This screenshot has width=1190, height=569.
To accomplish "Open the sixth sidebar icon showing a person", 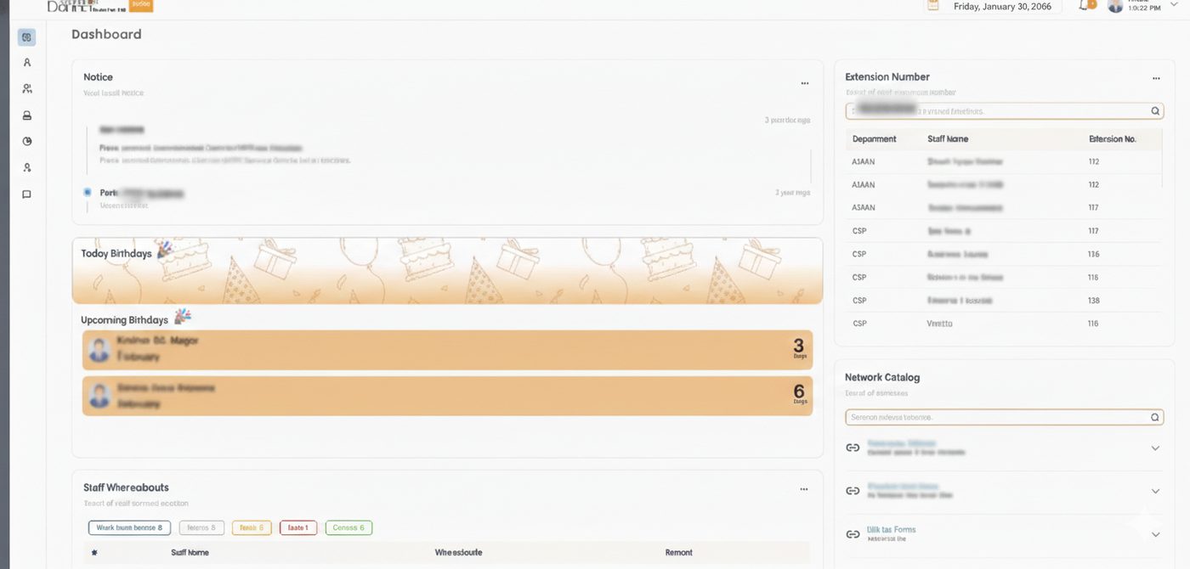I will click(x=27, y=167).
